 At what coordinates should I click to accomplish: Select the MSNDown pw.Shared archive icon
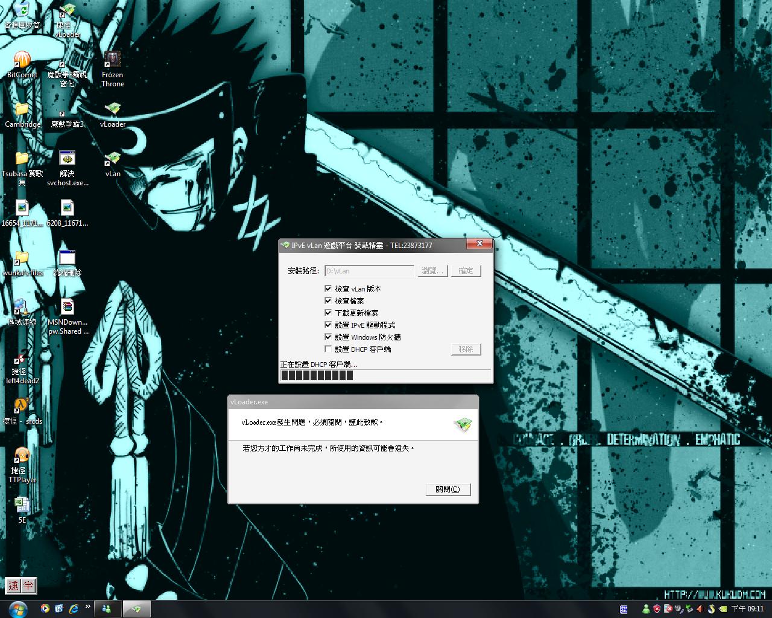(68, 317)
